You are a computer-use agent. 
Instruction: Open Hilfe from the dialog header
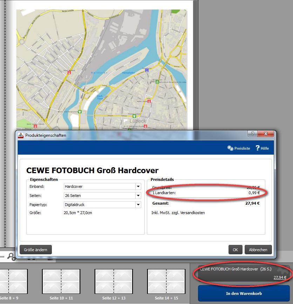262,148
